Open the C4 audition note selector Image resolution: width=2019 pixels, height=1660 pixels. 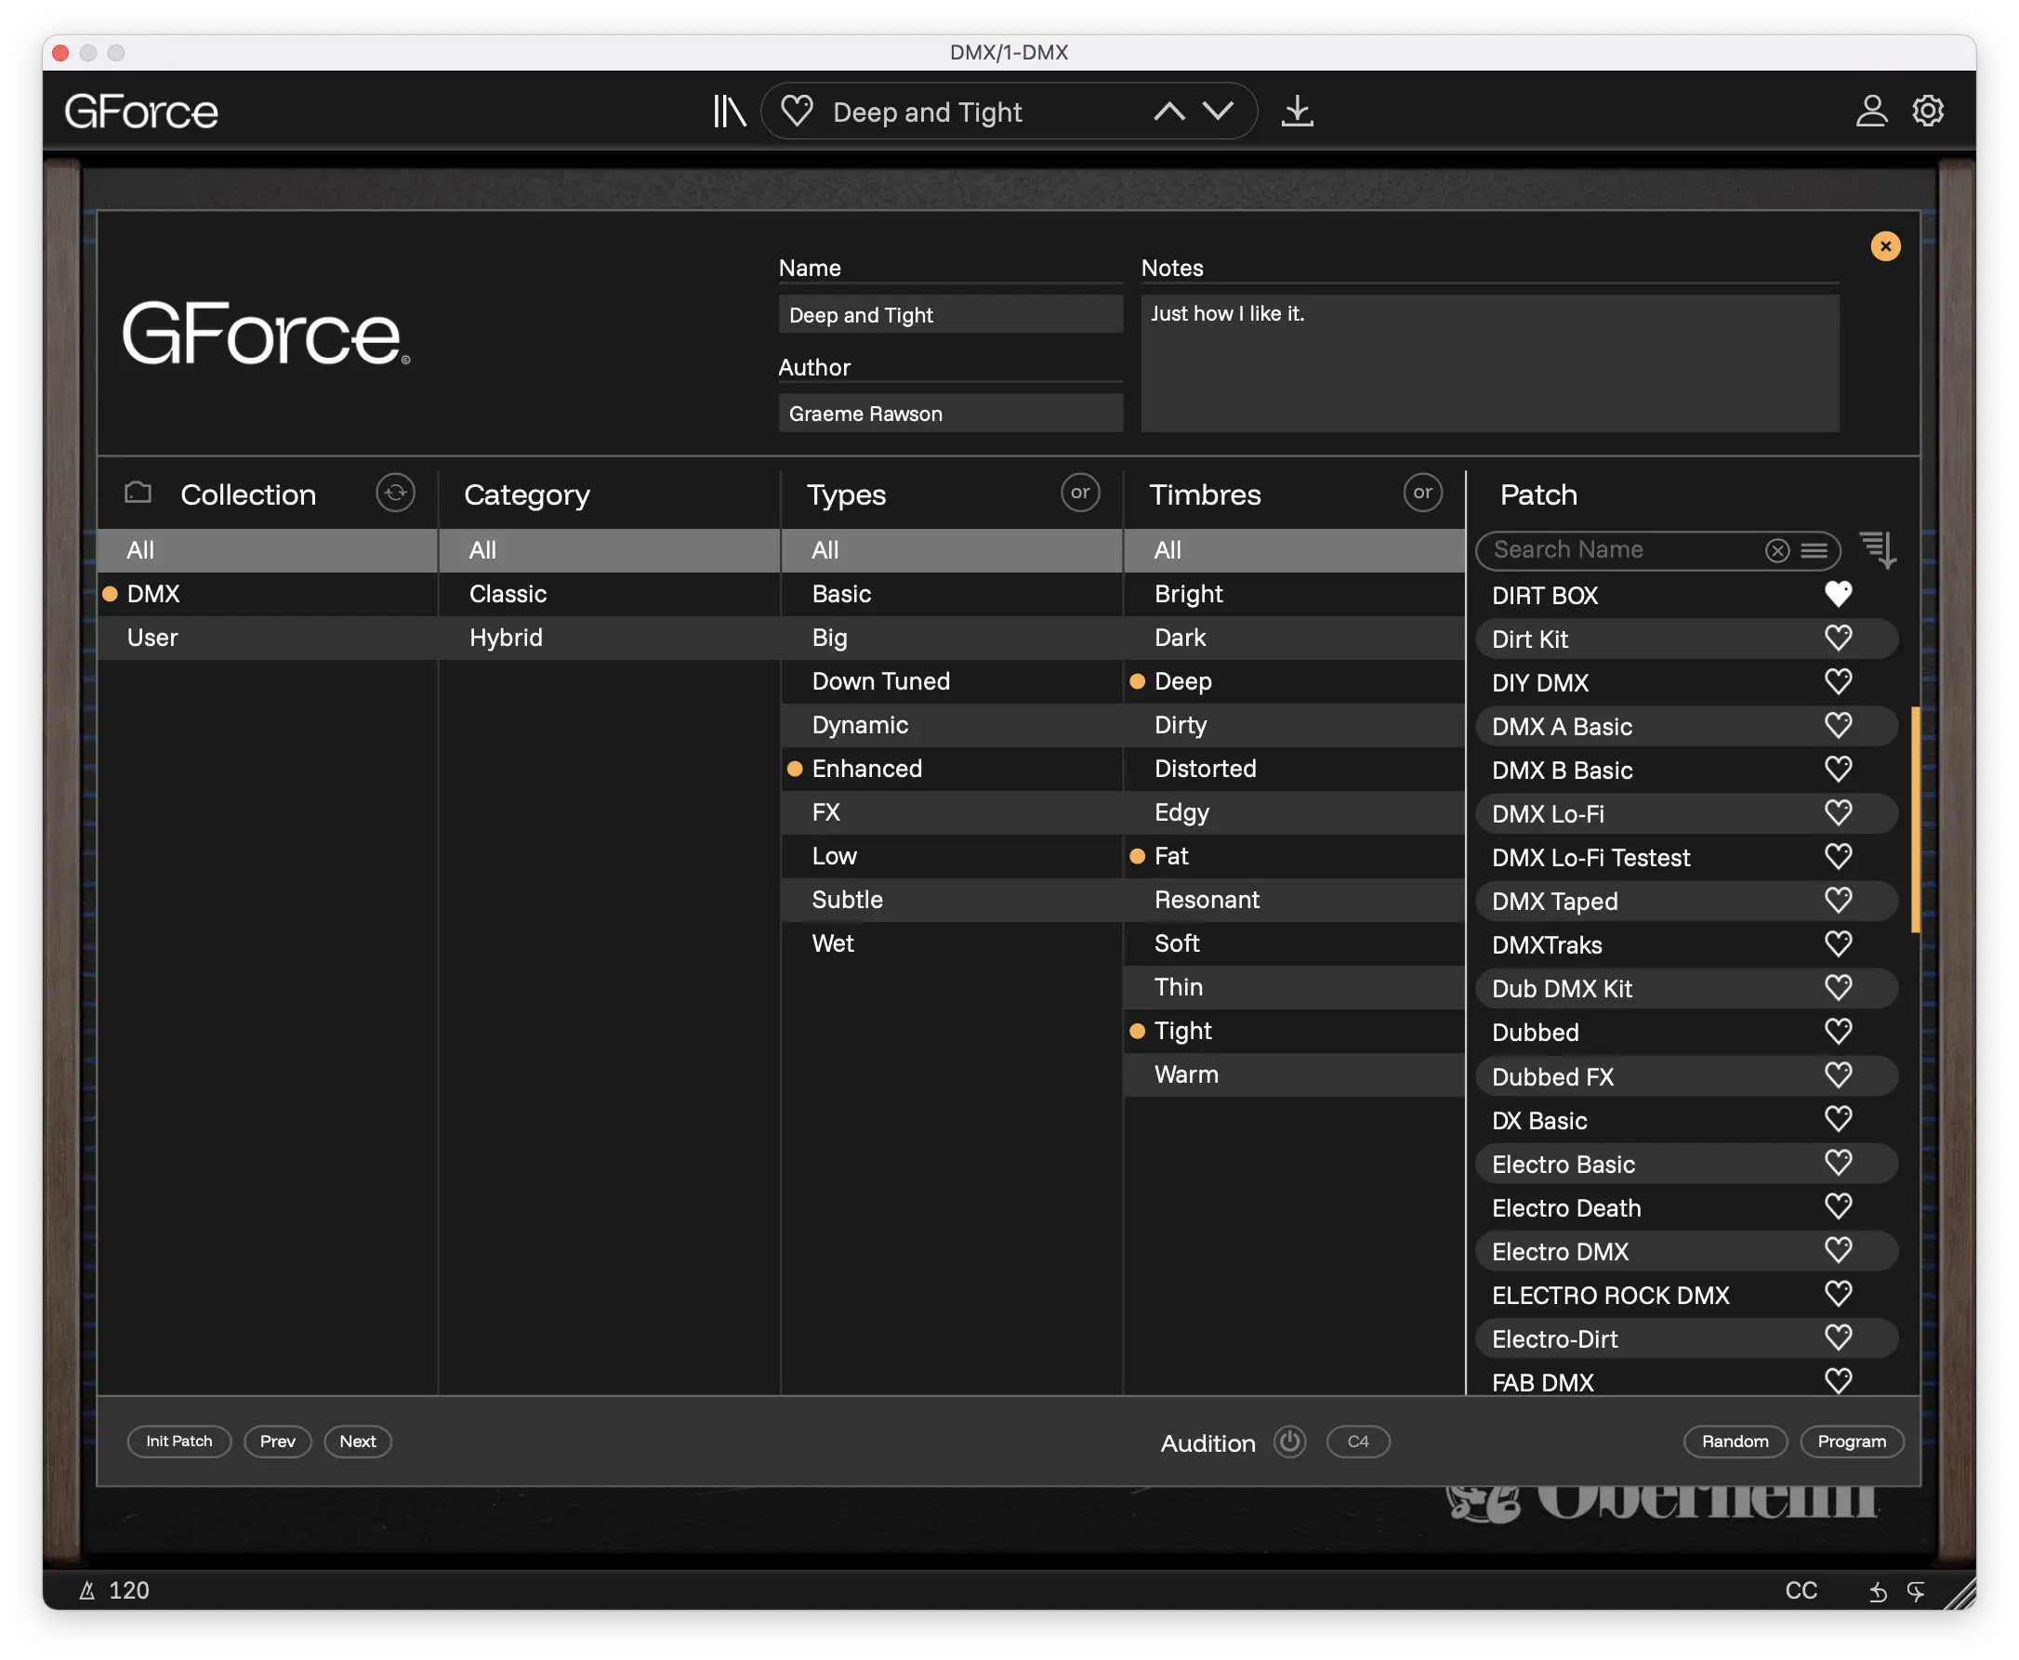[x=1357, y=1441]
